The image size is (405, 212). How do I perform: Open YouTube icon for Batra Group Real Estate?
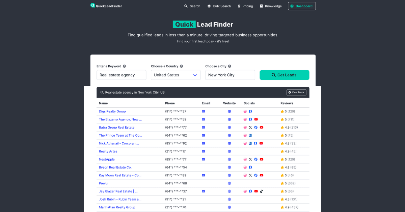point(262,128)
